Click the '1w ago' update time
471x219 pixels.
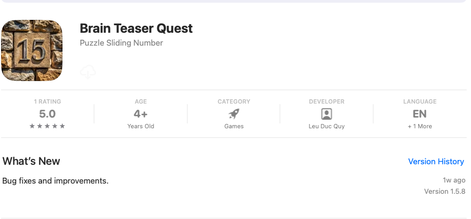453,181
